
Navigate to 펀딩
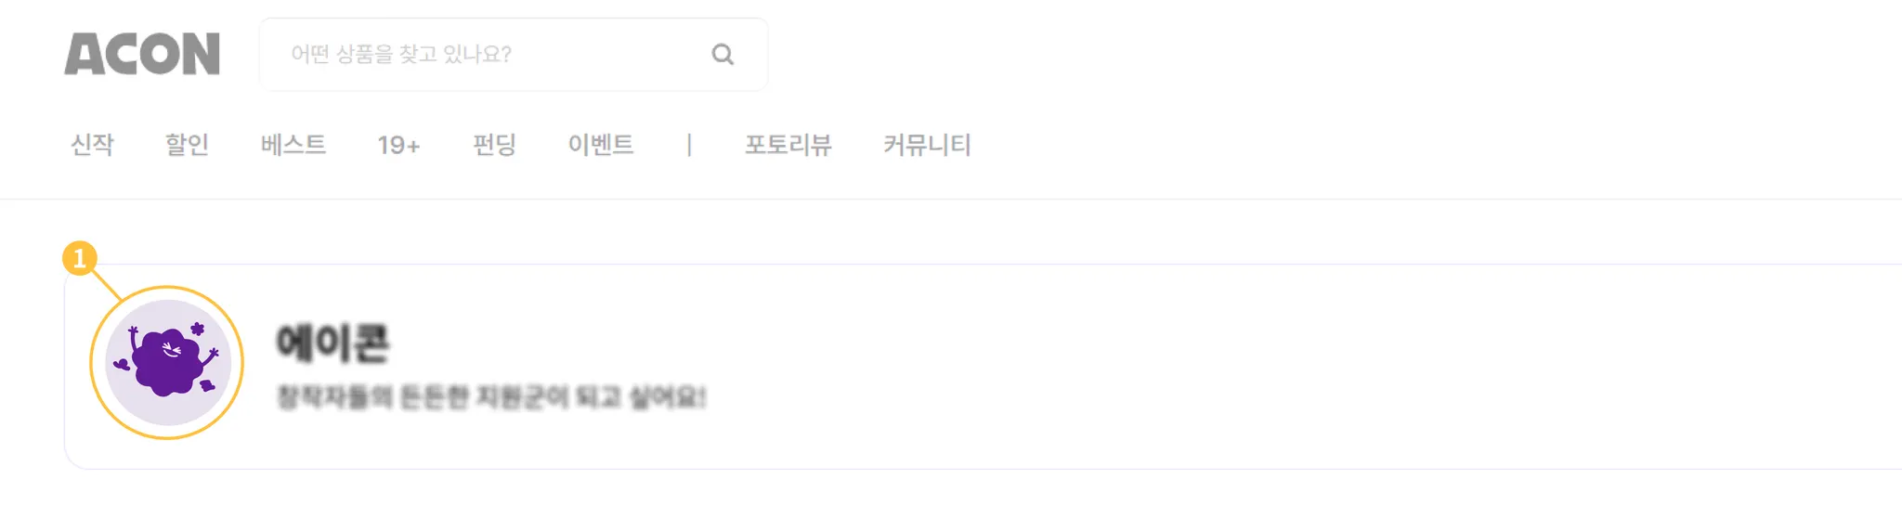(x=494, y=145)
